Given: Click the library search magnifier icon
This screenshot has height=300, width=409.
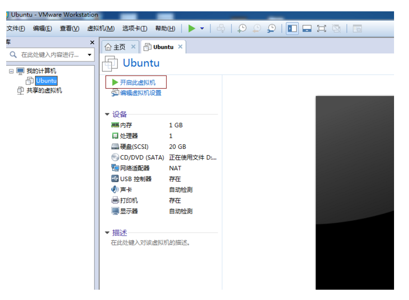Looking at the screenshot, I should 13,55.
